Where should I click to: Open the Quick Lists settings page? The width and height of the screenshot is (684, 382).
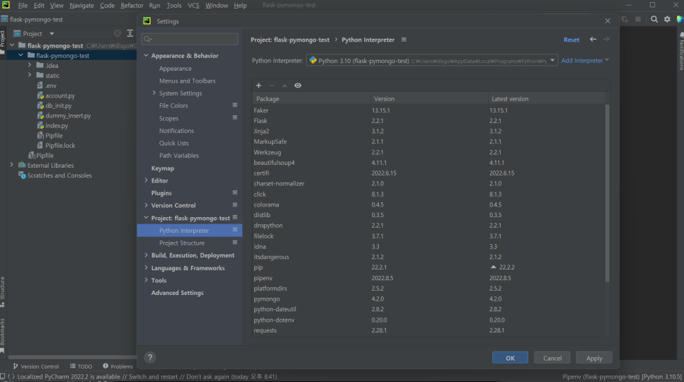point(173,143)
